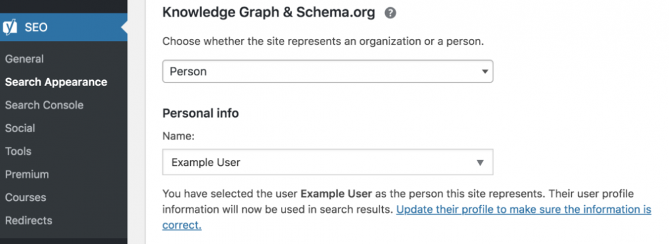Image resolution: width=669 pixels, height=244 pixels.
Task: Expand the Example User name arrow
Action: [480, 162]
